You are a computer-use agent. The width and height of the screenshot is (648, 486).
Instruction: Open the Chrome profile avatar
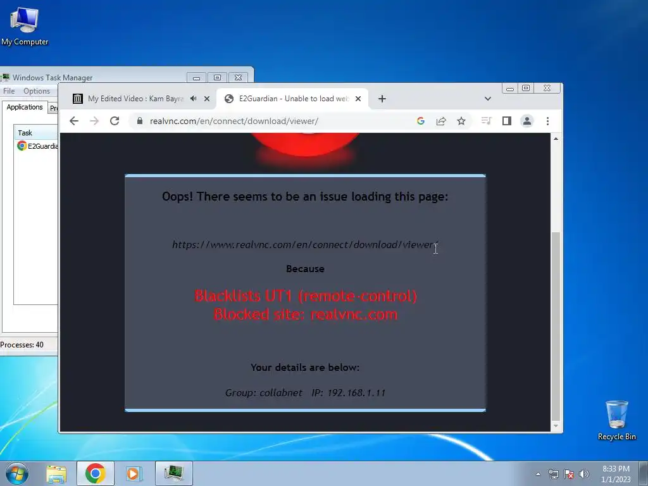coord(527,121)
